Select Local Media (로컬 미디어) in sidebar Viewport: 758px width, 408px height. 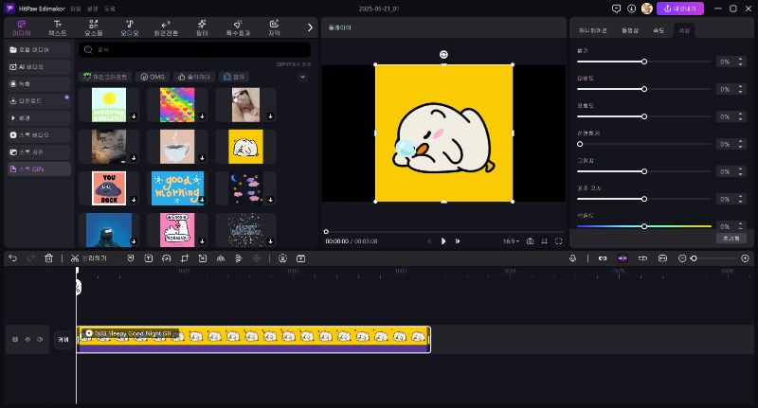[39, 50]
